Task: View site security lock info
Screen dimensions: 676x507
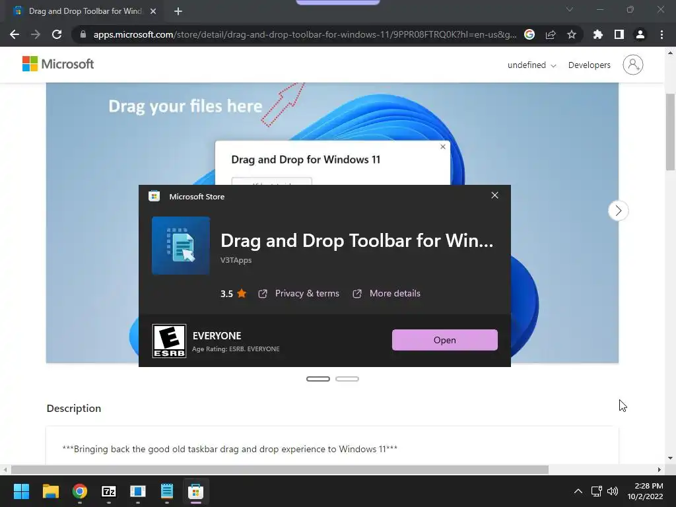Action: point(83,34)
